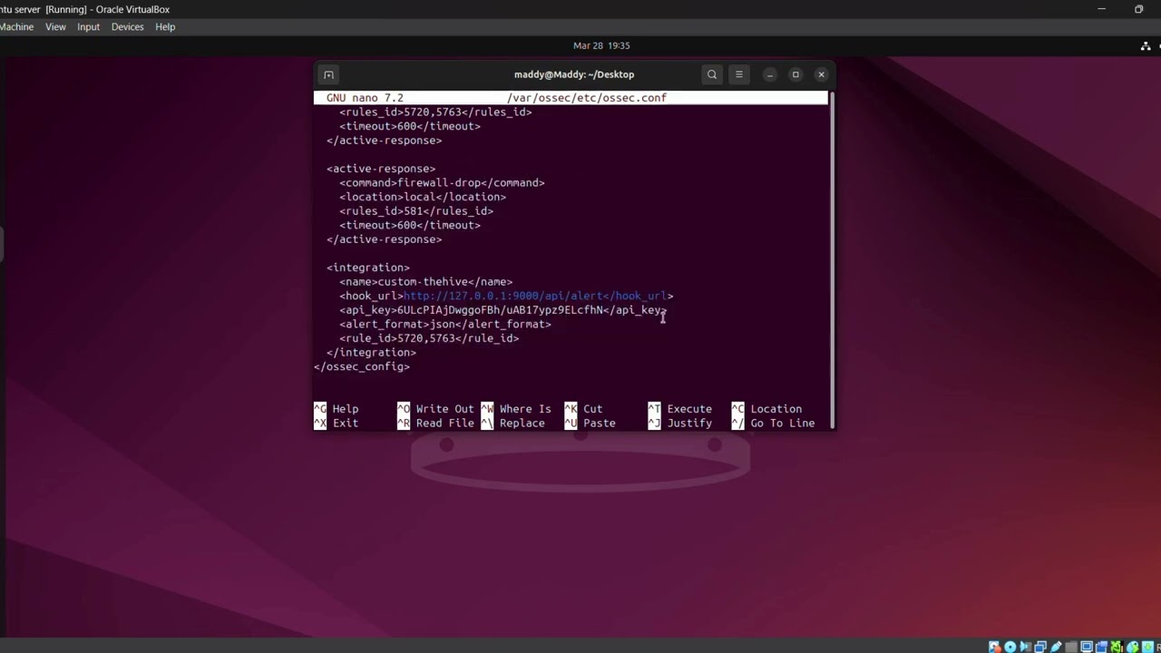Screen dimensions: 1161x653
Task: Click the audio status icon in VirtualBox
Action: tap(1025, 647)
